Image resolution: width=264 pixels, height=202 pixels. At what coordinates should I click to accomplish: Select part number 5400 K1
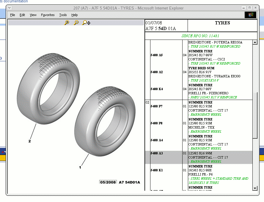click(x=157, y=170)
